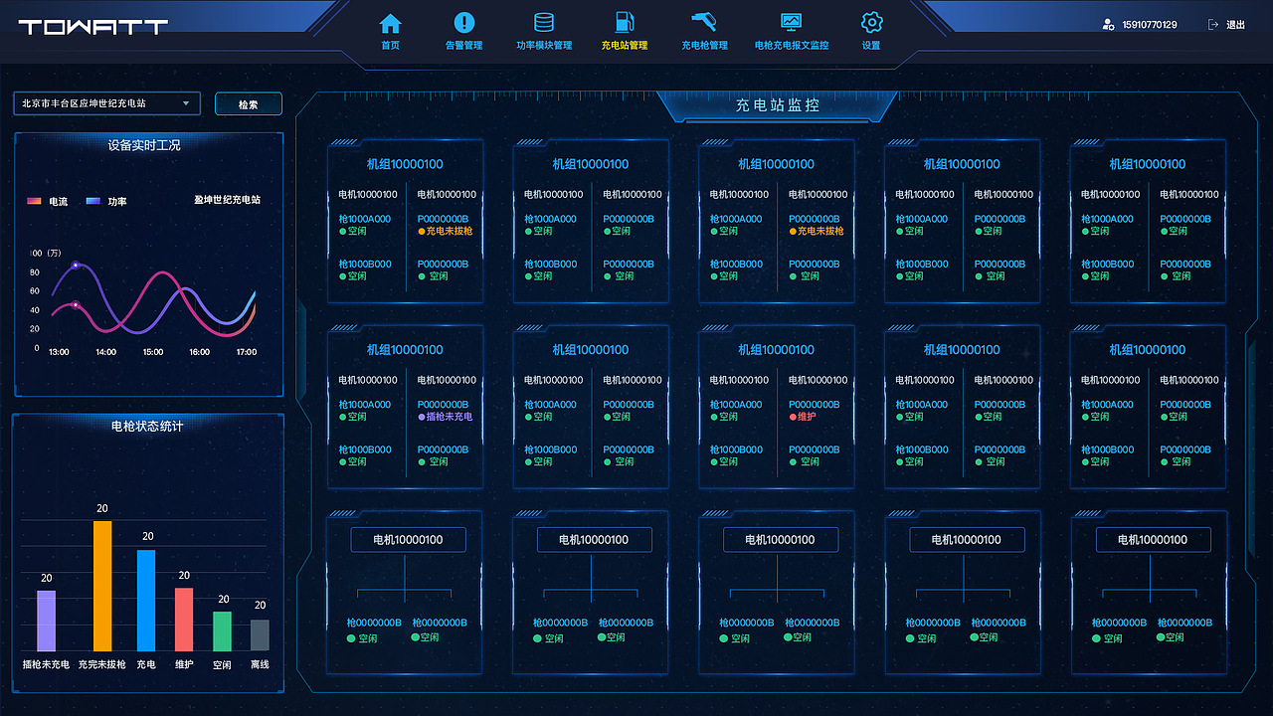The width and height of the screenshot is (1273, 716).
Task: Switch to the 充电站监控 monitoring tab
Action: 776,106
